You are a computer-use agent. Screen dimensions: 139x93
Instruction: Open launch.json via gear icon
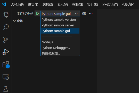(x=84, y=14)
